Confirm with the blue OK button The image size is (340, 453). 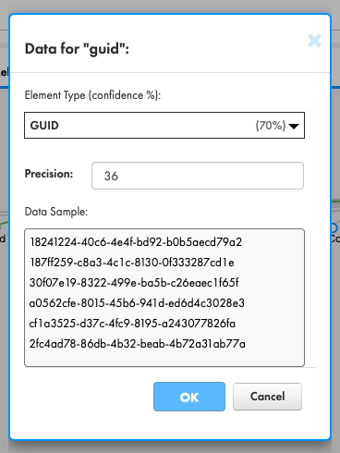(189, 397)
